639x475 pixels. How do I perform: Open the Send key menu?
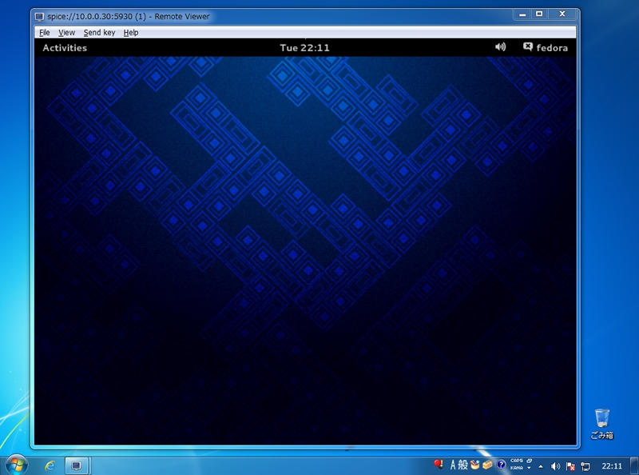click(x=99, y=33)
